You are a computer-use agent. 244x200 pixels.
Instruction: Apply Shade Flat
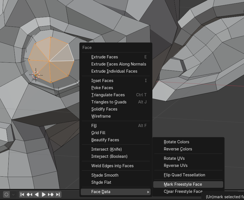pos(116,182)
